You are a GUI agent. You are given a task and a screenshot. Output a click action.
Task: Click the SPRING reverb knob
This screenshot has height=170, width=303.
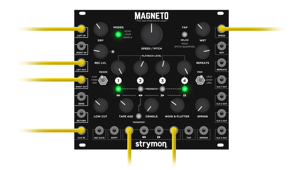coord(202,106)
